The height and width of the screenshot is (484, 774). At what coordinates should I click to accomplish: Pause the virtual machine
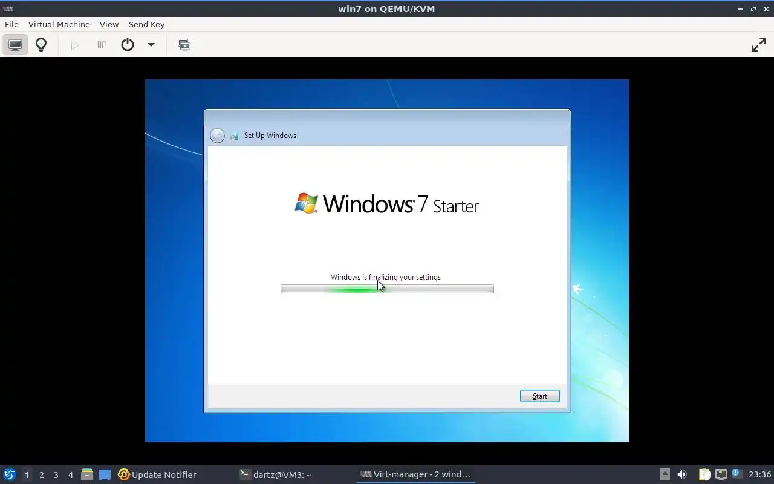pyautogui.click(x=102, y=45)
